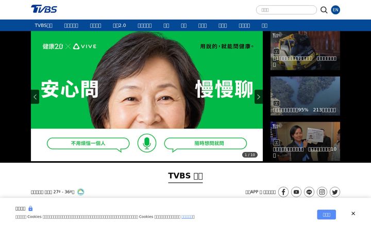Click video icon on aerial forest thumbnail

276,103
